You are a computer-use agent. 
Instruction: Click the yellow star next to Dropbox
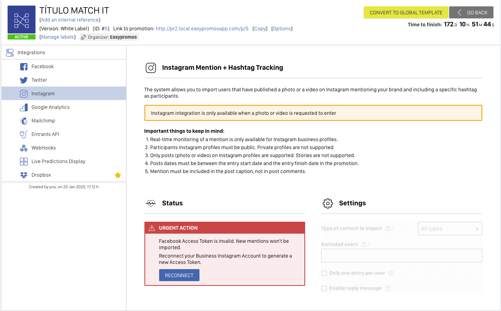118,175
